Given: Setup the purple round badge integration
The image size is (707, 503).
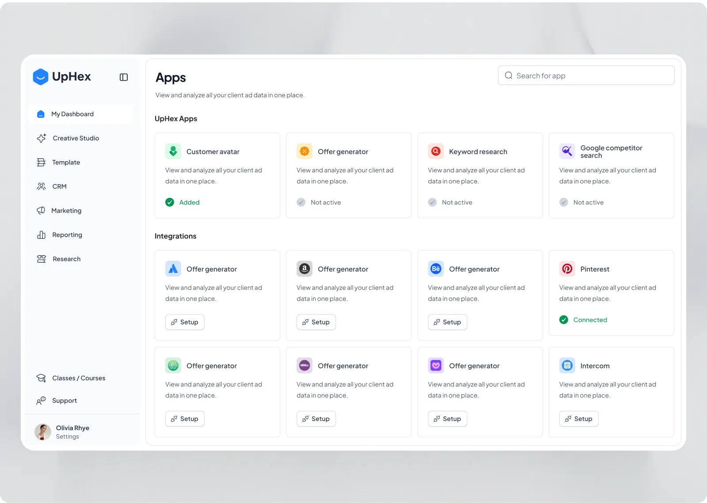Looking at the screenshot, I should tap(316, 419).
